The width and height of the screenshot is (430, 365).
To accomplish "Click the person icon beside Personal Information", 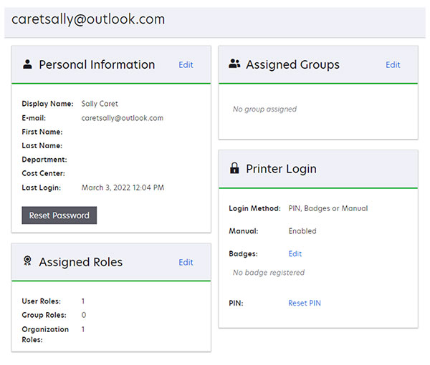I will pos(28,64).
